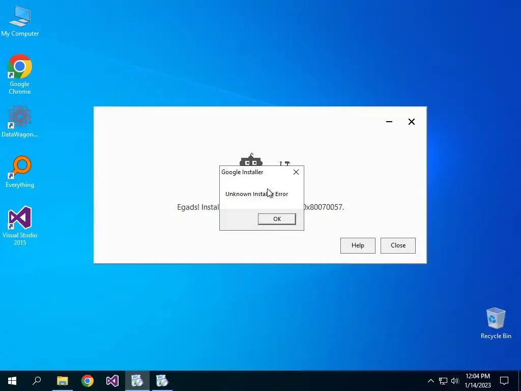The image size is (521, 391).
Task: Open network status tray icon
Action: (443, 381)
